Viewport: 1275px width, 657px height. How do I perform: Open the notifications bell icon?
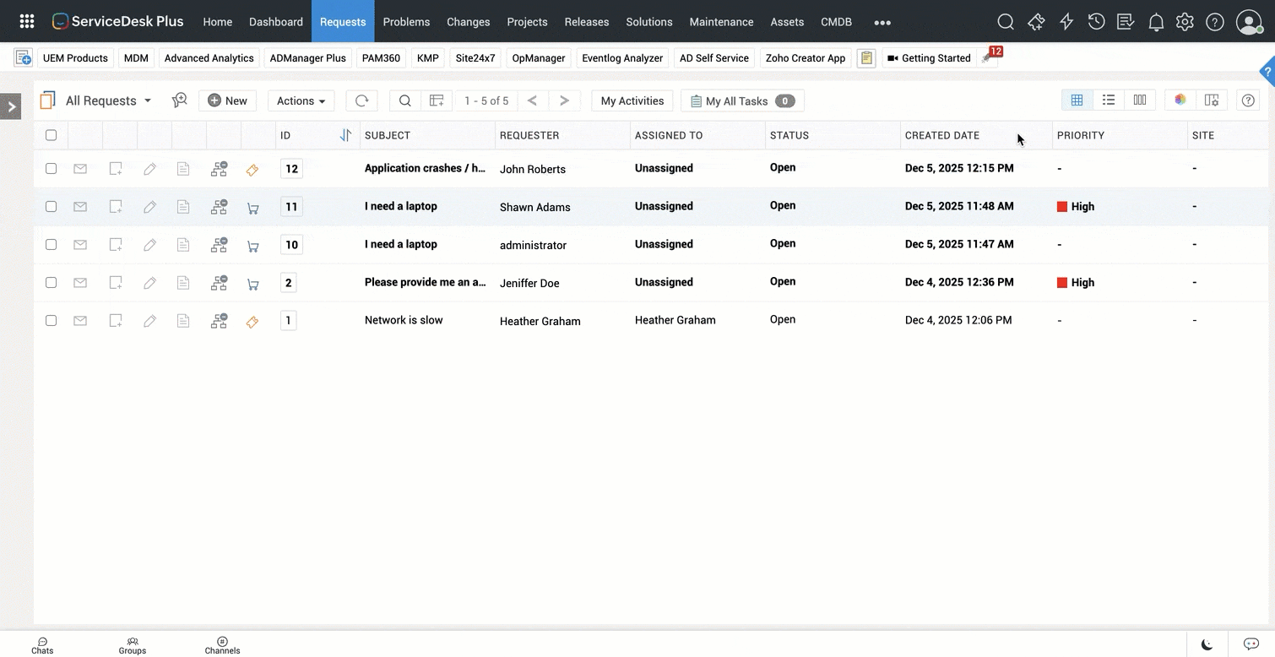click(1156, 22)
